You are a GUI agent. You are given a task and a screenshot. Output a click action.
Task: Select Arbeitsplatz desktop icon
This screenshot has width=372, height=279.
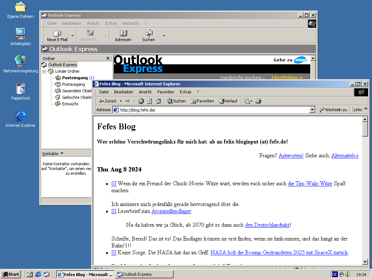pos(21,37)
